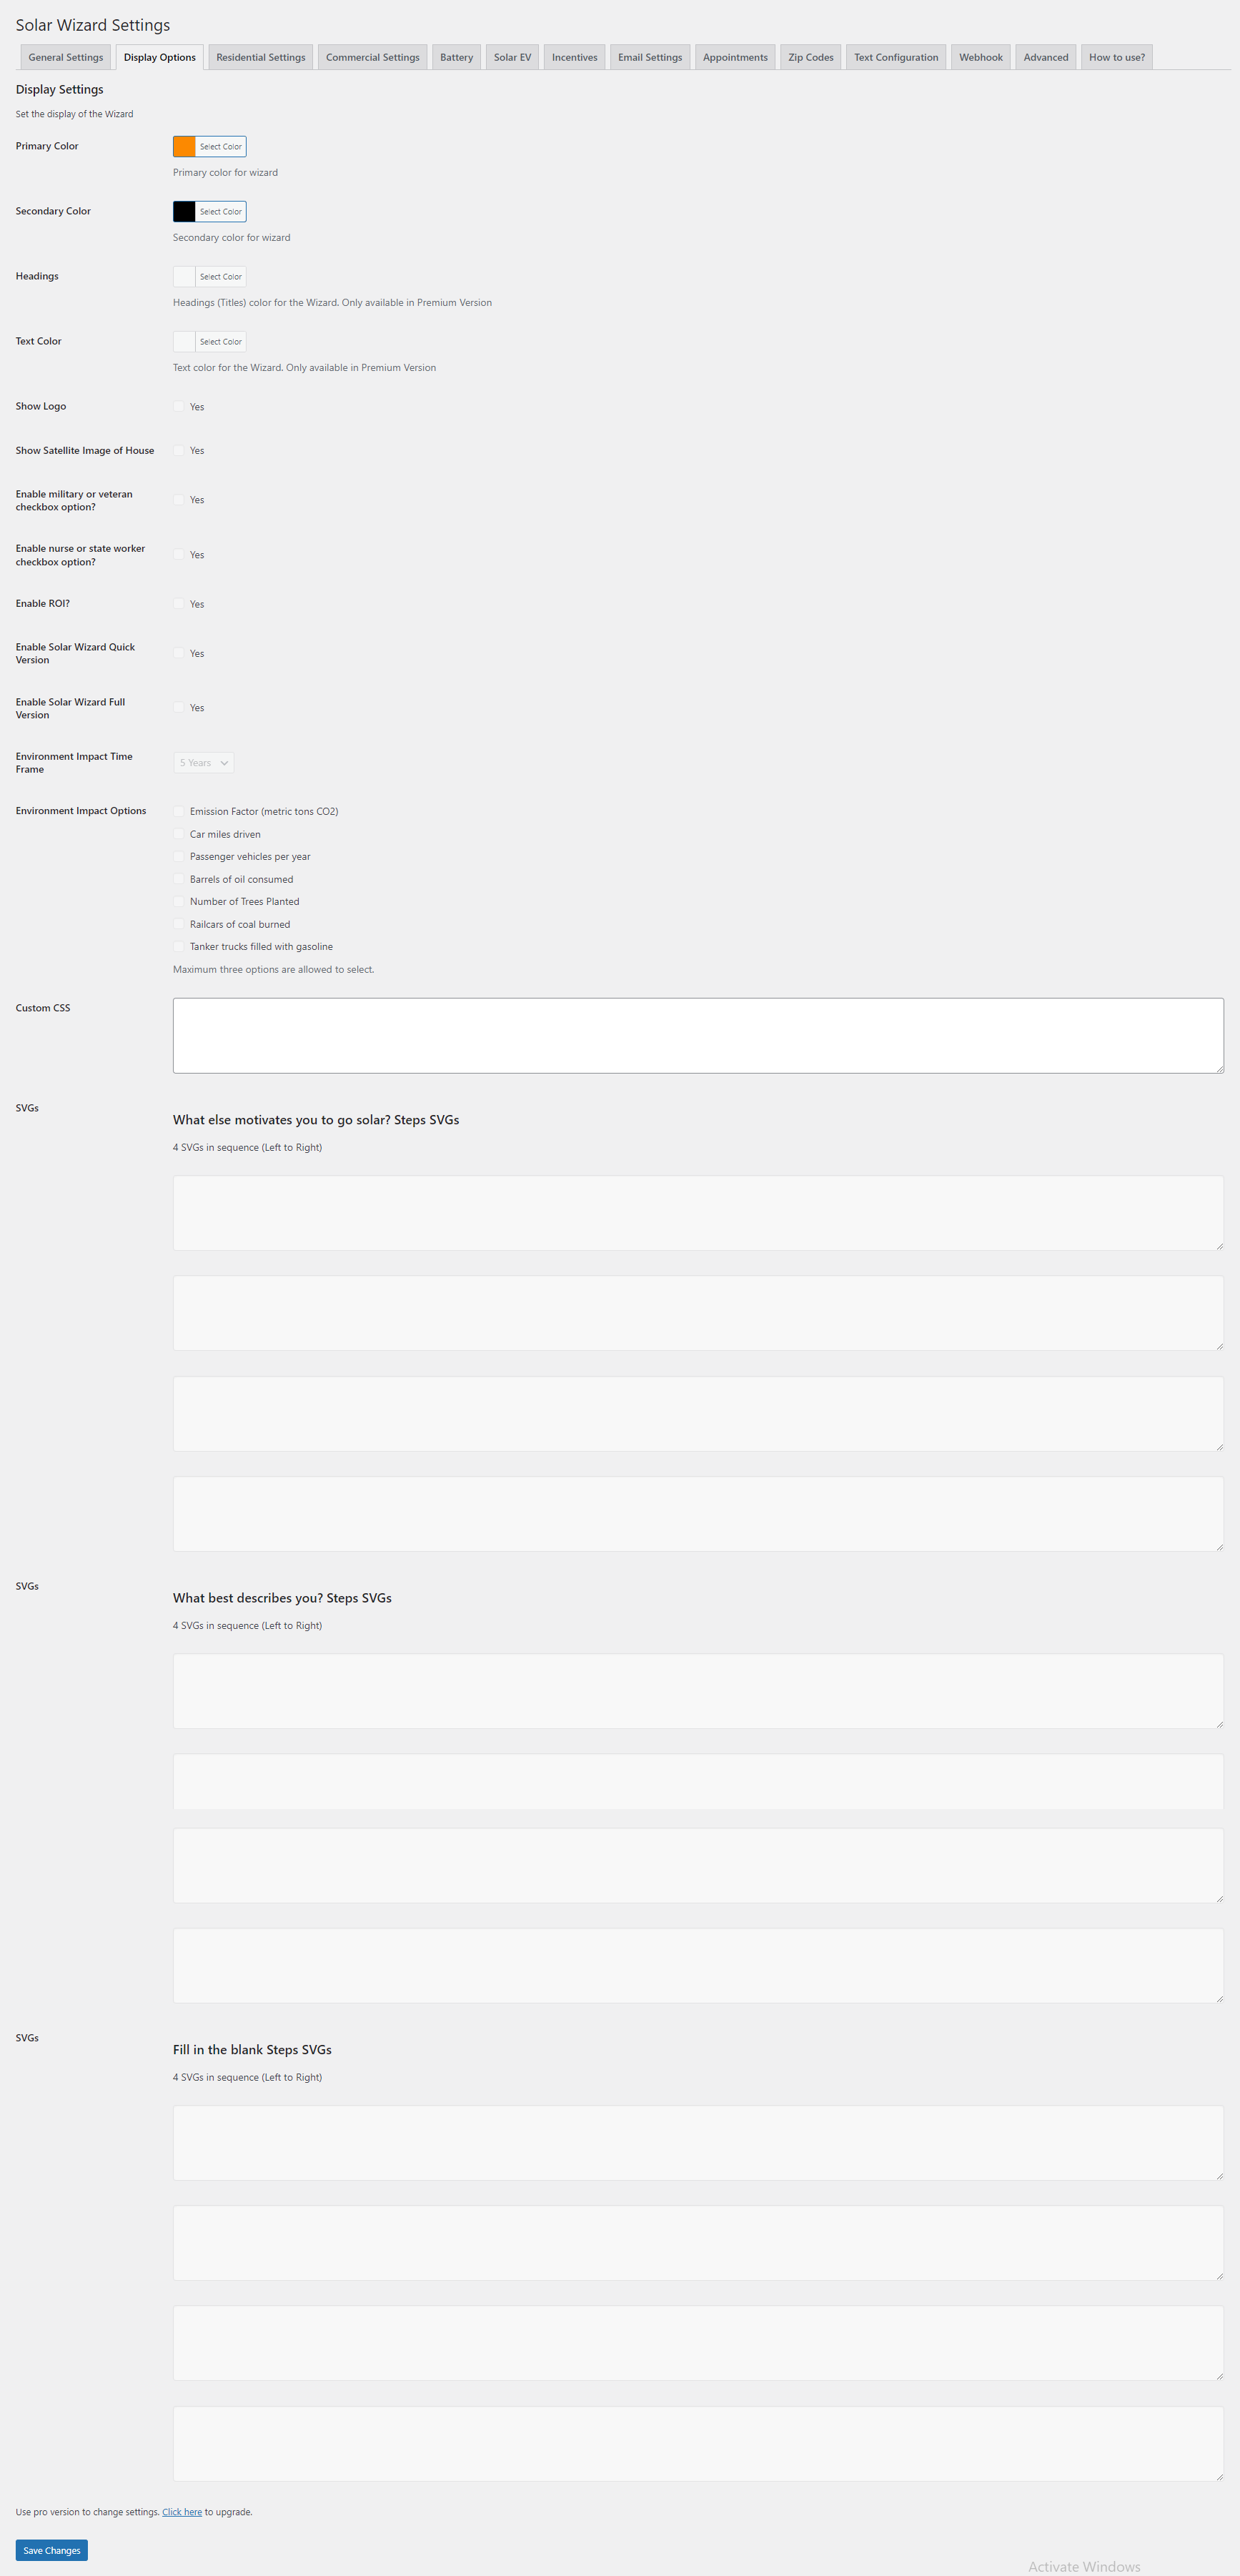Click the Save Changes button
This screenshot has height=2576, width=1240.
52,2550
